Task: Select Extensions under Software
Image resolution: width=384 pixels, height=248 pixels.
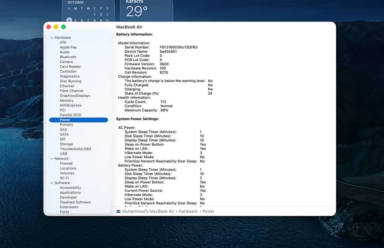Action: (x=69, y=207)
